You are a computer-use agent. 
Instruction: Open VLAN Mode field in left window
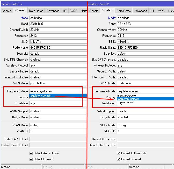click(58, 125)
